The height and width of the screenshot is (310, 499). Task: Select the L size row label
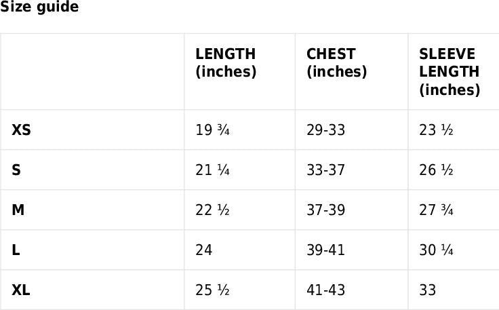(x=16, y=250)
